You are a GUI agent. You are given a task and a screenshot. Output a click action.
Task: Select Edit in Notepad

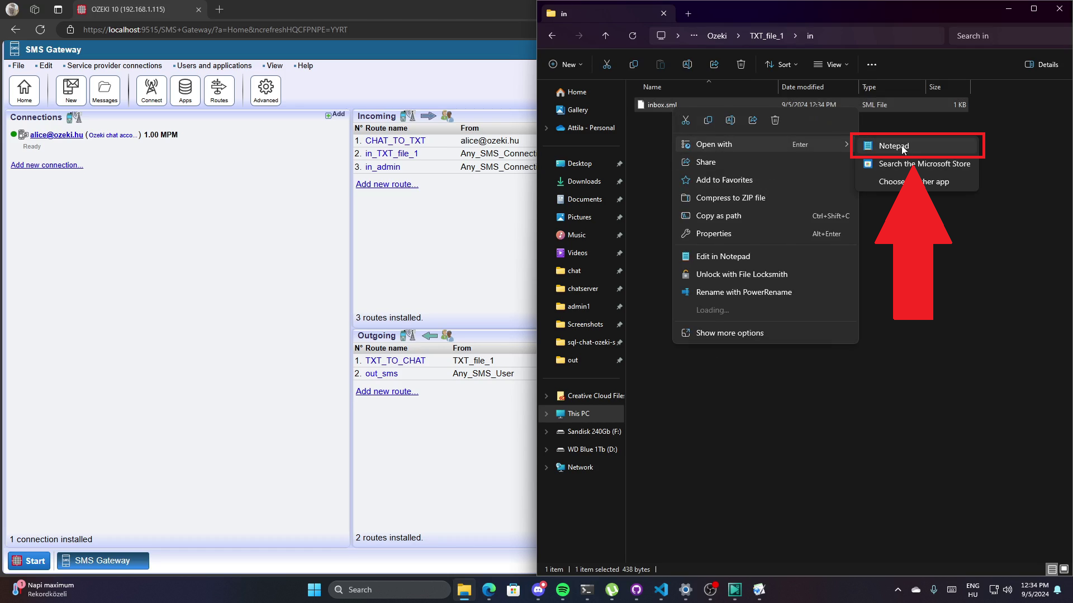pos(766,256)
